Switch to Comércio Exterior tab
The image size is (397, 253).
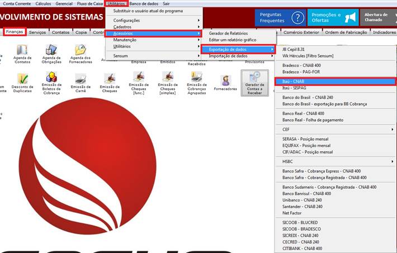[301, 32]
